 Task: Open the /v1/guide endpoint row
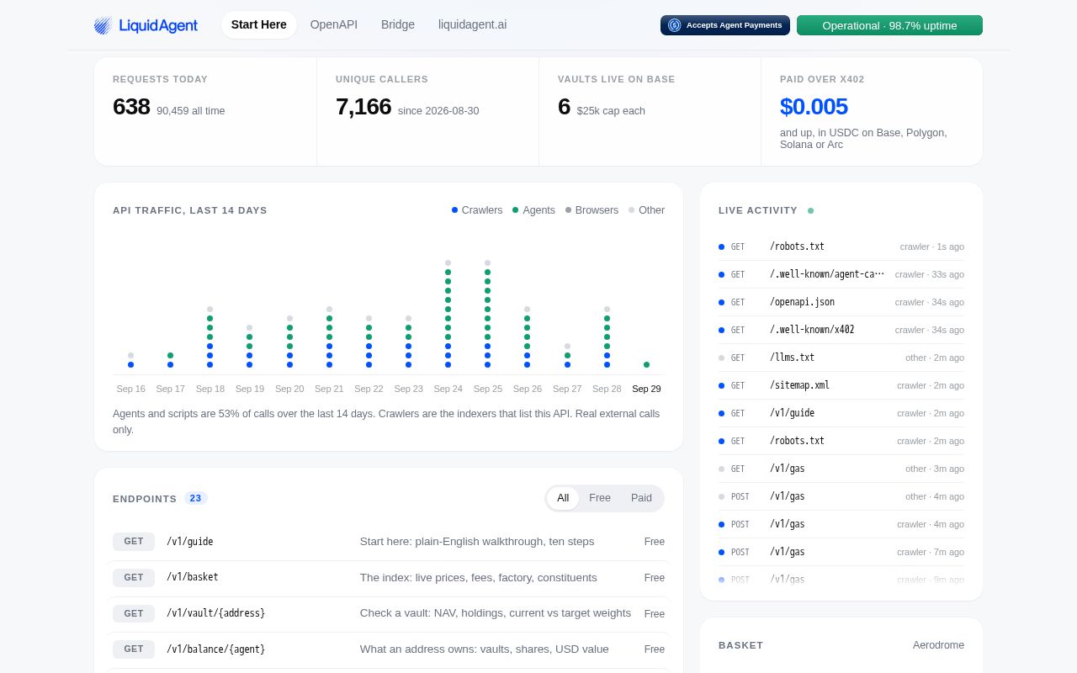tap(389, 542)
